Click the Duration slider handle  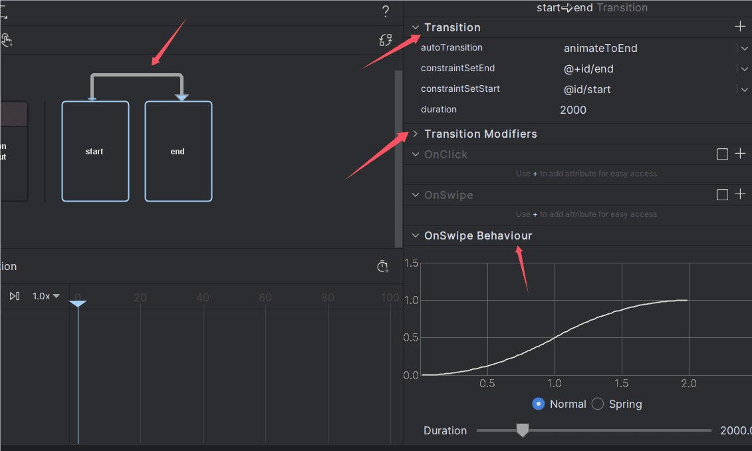coord(523,430)
